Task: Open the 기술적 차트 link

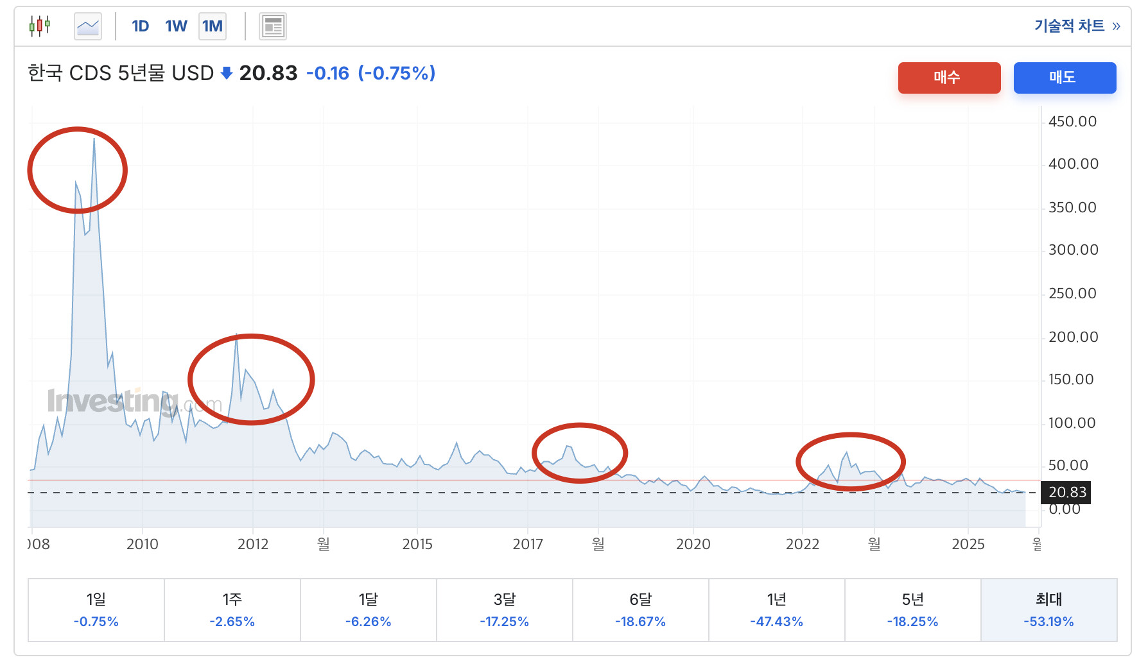Action: pyautogui.click(x=1077, y=26)
